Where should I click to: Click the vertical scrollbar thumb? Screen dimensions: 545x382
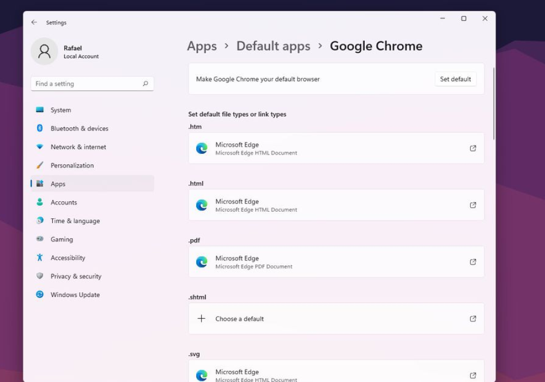[493, 104]
